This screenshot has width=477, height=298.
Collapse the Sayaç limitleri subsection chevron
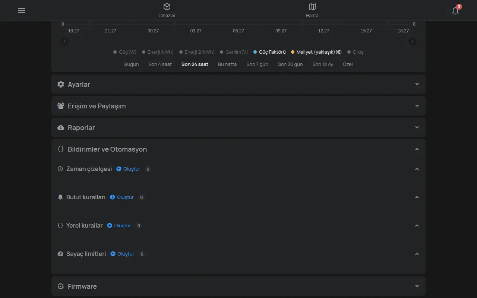[417, 254]
